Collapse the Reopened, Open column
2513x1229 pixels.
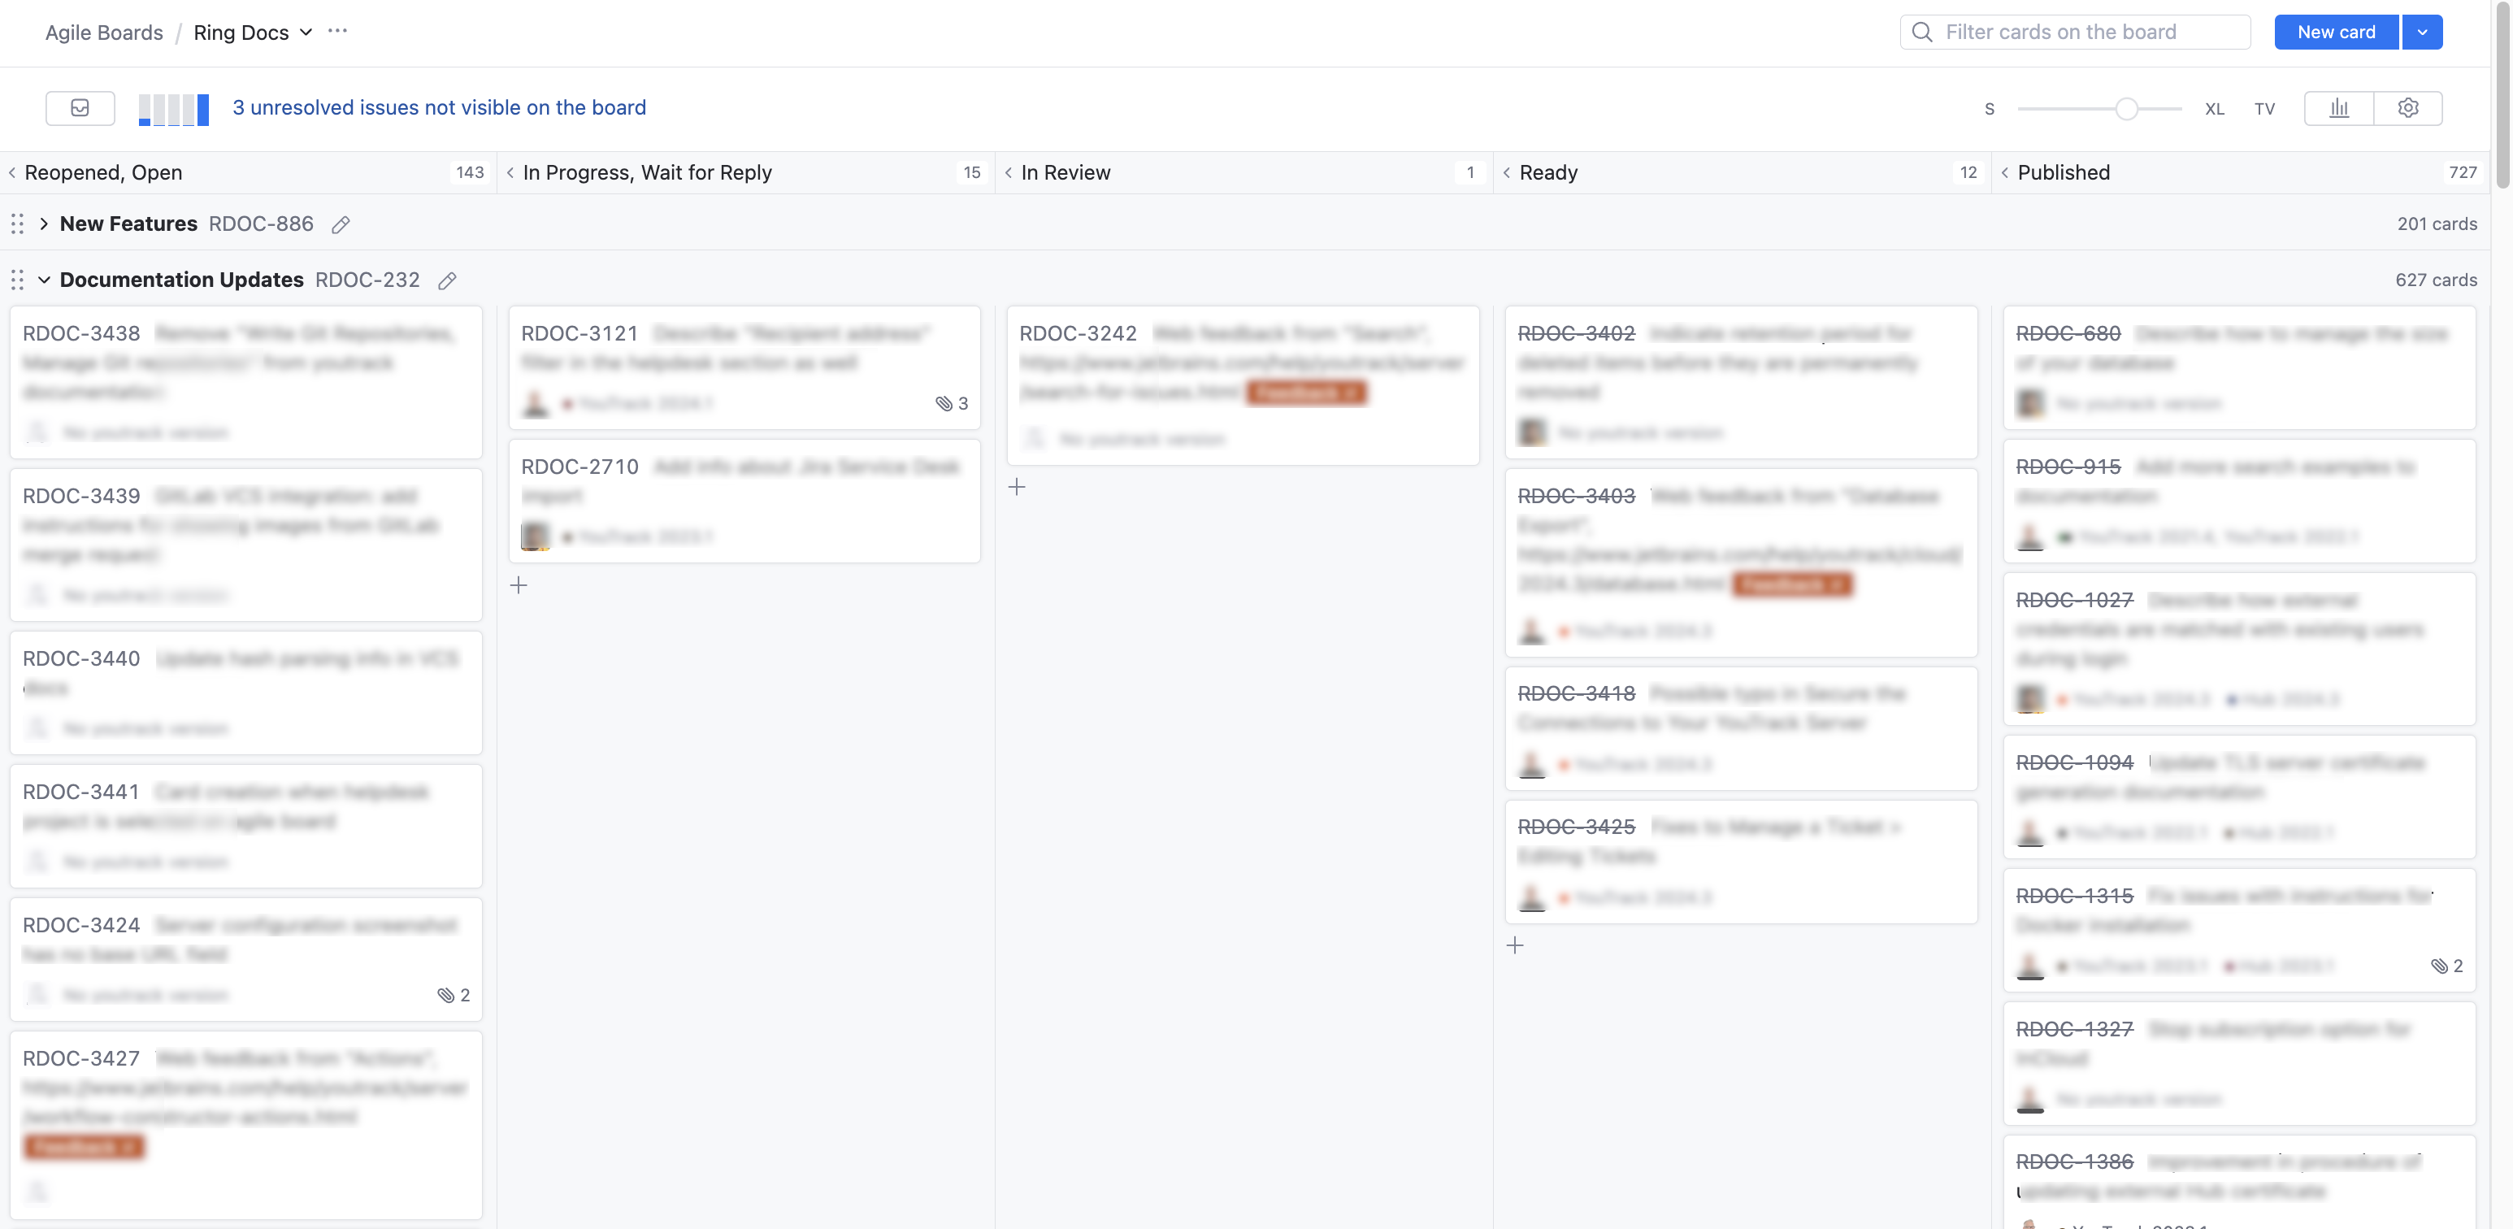(x=13, y=172)
